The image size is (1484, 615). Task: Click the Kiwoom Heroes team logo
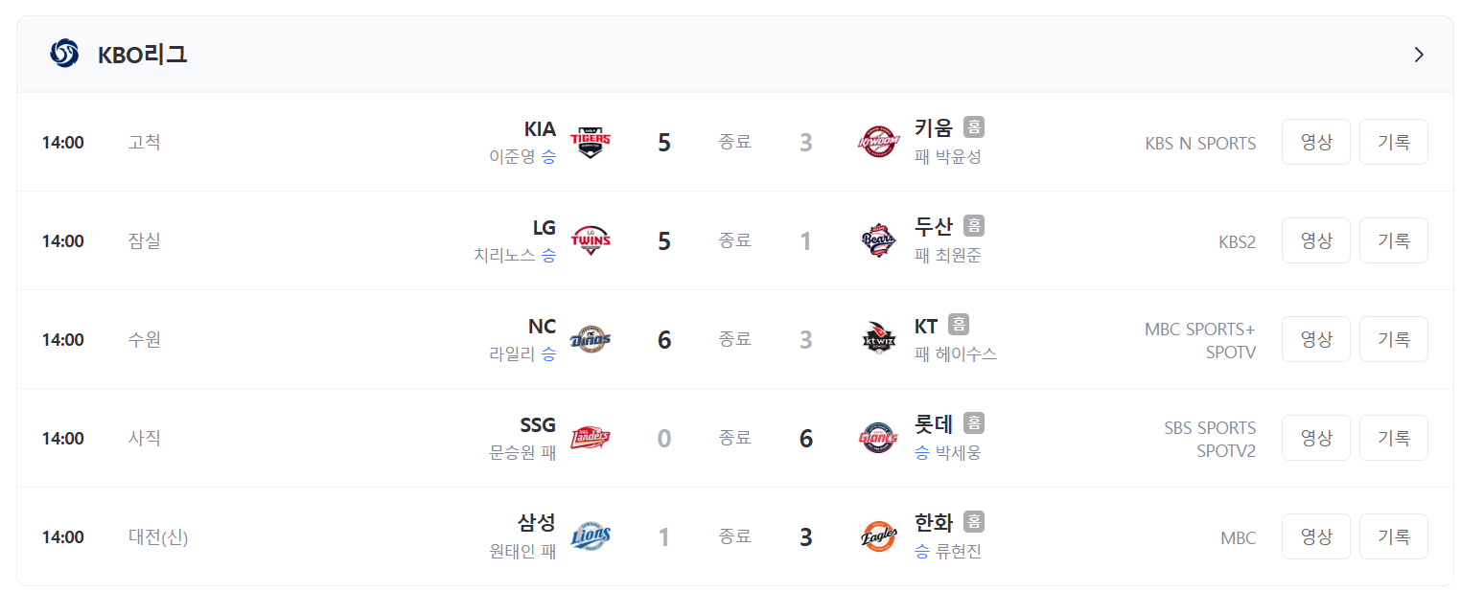(x=879, y=143)
